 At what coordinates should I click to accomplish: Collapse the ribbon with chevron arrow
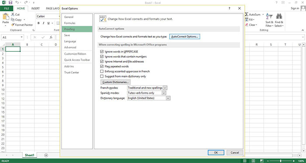coord(303,30)
